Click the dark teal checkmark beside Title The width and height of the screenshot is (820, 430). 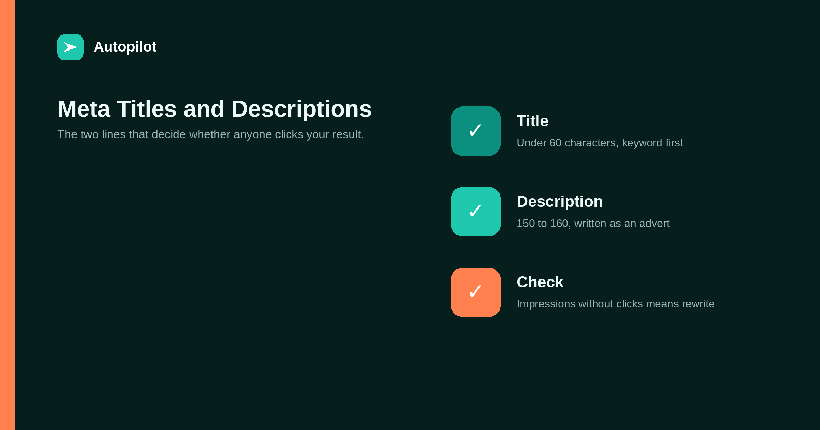pos(476,131)
